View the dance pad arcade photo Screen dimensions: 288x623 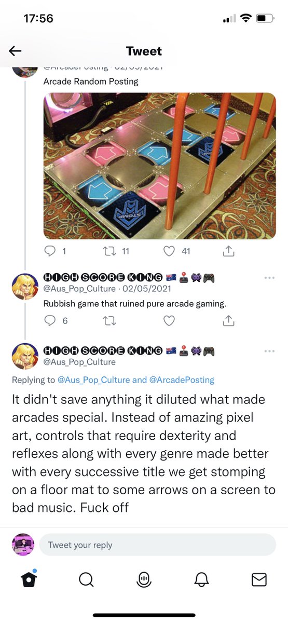tap(159, 166)
